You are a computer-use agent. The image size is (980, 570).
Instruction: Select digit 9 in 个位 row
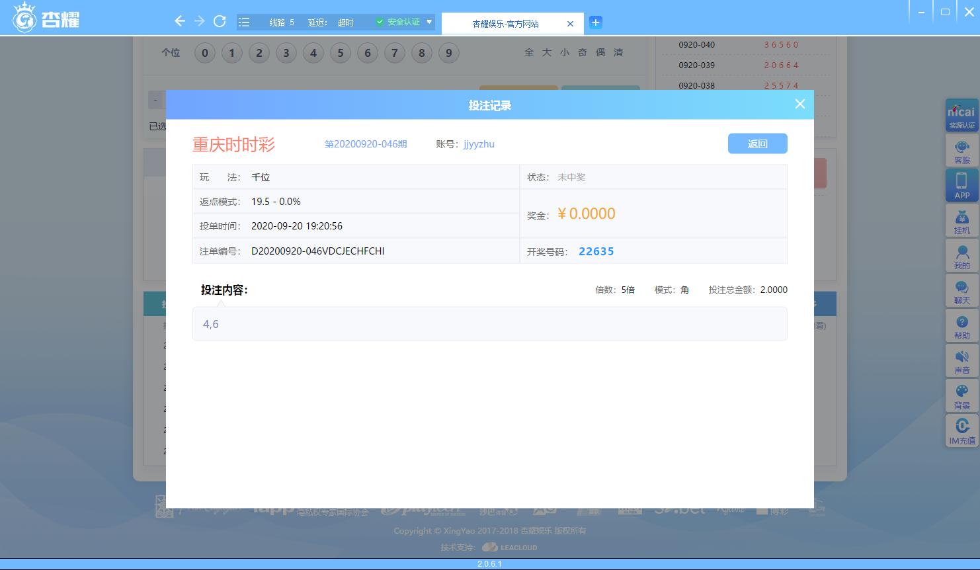[x=449, y=53]
